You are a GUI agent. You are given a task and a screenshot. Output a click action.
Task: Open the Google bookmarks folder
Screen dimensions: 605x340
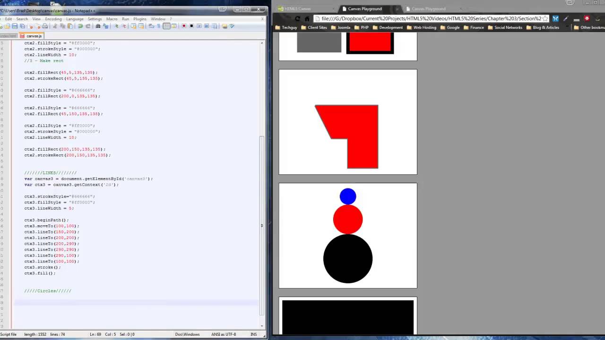coord(450,27)
